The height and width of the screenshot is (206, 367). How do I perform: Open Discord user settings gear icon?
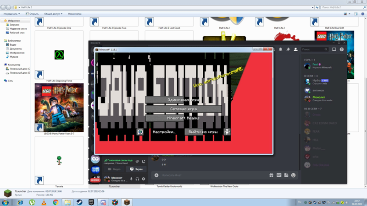point(144,179)
